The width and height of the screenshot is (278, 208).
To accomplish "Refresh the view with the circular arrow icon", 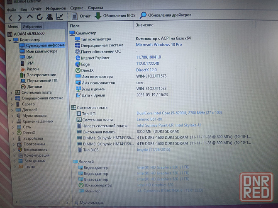I will [x=39, y=17].
